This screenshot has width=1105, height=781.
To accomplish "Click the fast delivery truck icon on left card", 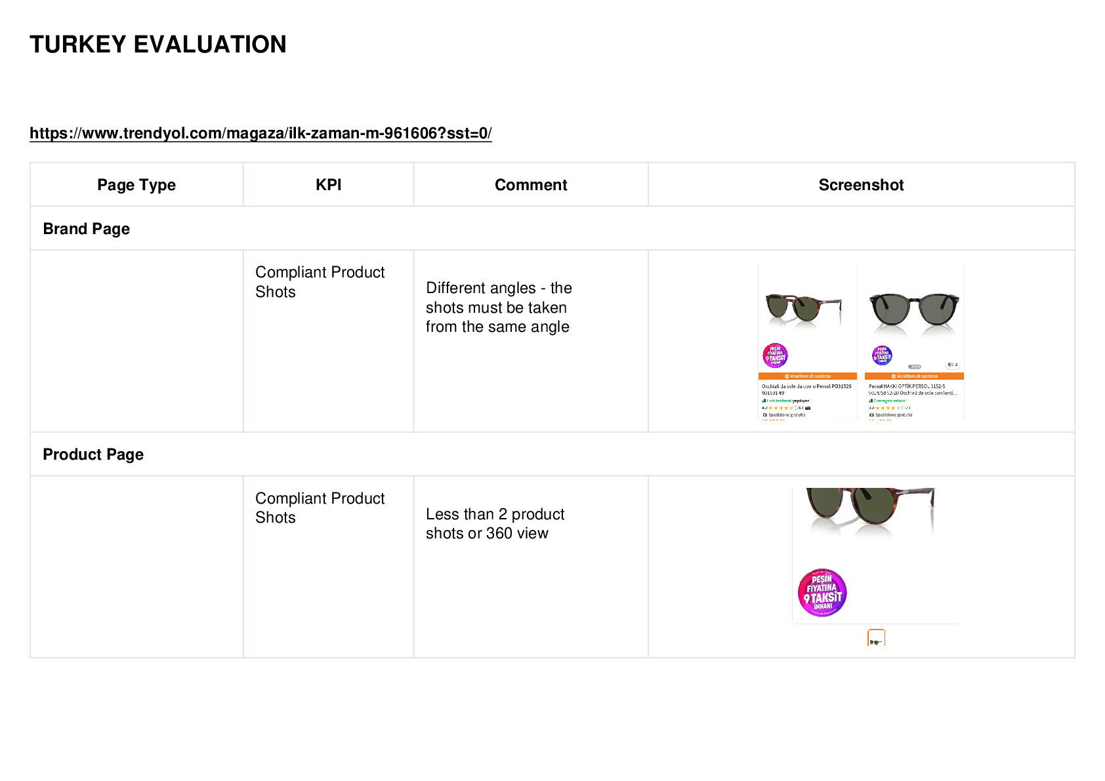I will [764, 401].
